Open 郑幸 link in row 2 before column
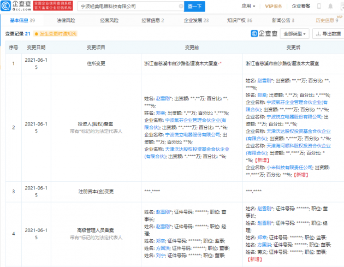Image resolution: width=344 pixels, height=267 pixels. (x=161, y=113)
